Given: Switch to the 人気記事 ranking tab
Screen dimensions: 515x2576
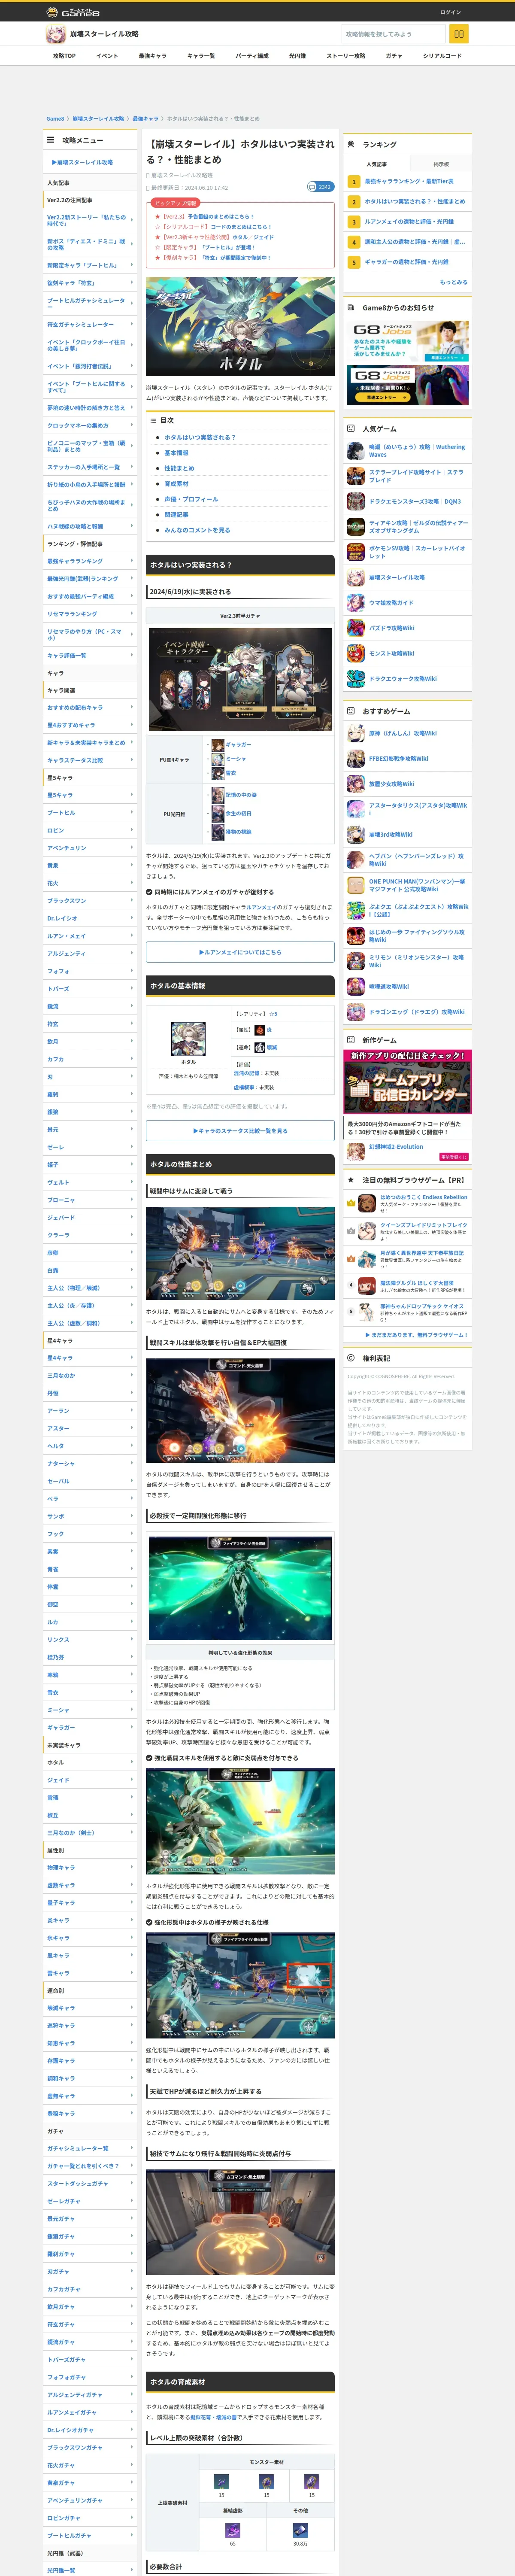Looking at the screenshot, I should [x=376, y=164].
